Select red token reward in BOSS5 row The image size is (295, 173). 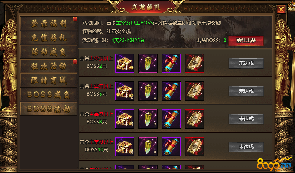click(x=195, y=91)
